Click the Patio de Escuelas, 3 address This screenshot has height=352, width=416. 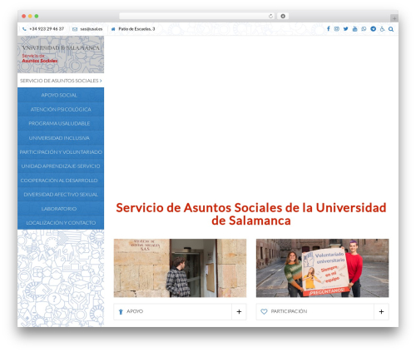pyautogui.click(x=136, y=29)
